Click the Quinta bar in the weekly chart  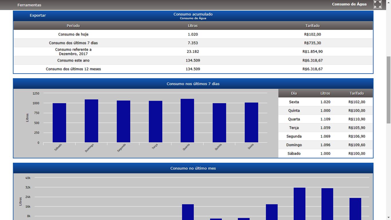[x=219, y=123]
